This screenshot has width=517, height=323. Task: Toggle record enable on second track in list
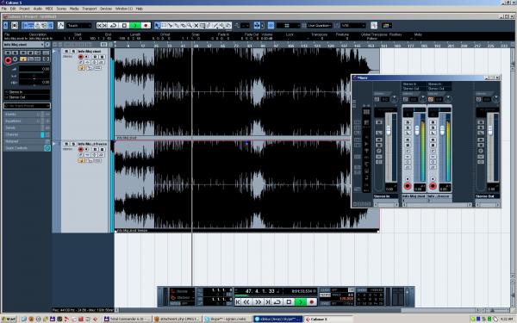[x=80, y=149]
